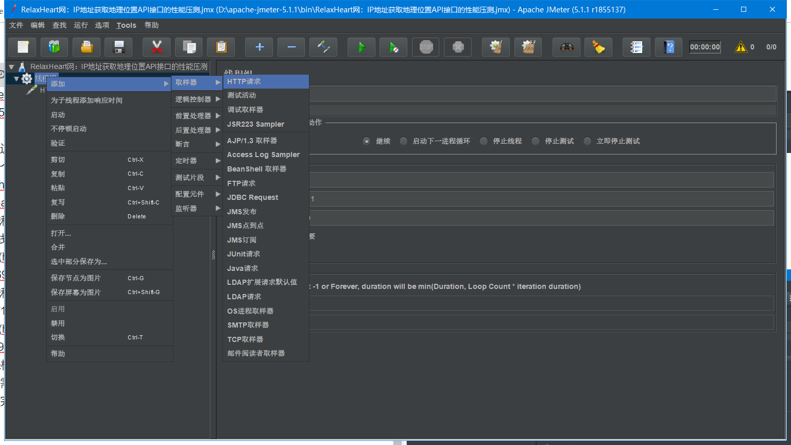This screenshot has height=445, width=791.
Task: Open the Templates icon in toolbar
Action: 54,47
